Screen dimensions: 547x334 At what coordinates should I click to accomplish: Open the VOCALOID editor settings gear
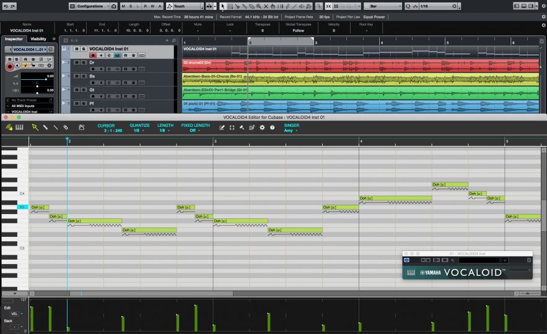pyautogui.click(x=262, y=128)
